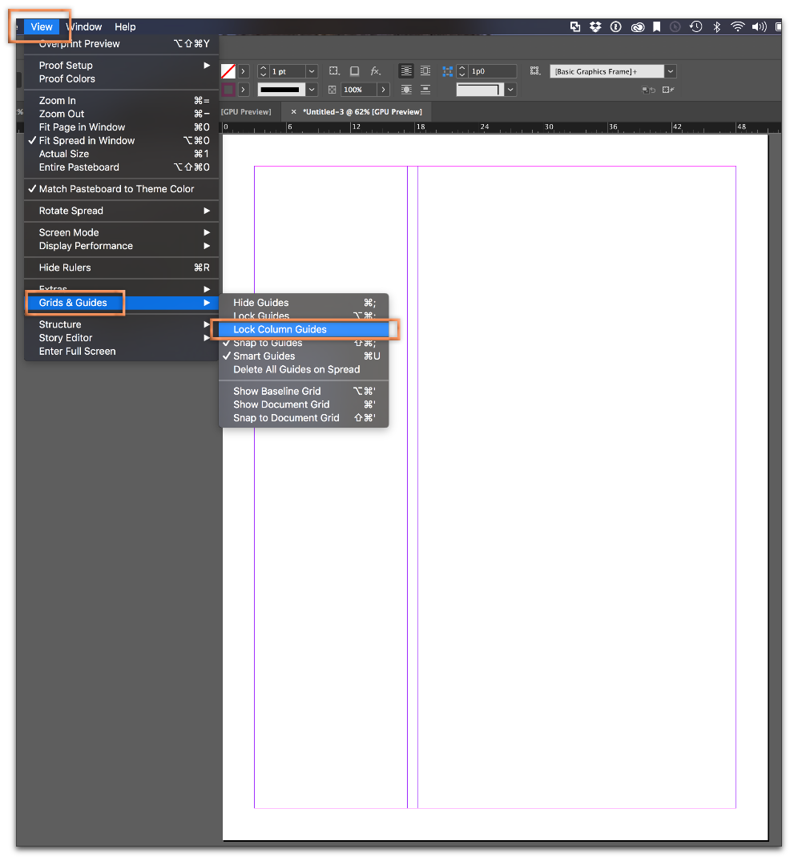Turn off Snap to Guides

[267, 342]
